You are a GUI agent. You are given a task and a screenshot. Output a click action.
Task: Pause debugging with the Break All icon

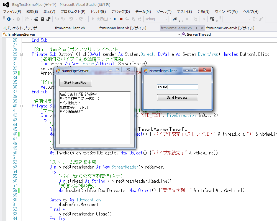115,19
